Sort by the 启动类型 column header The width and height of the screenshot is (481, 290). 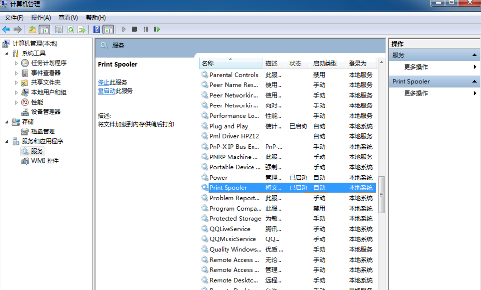pyautogui.click(x=328, y=63)
